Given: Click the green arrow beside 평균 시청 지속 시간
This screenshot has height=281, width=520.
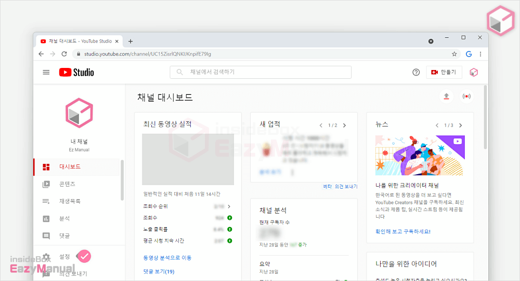Looking at the screenshot, I should pos(229,241).
